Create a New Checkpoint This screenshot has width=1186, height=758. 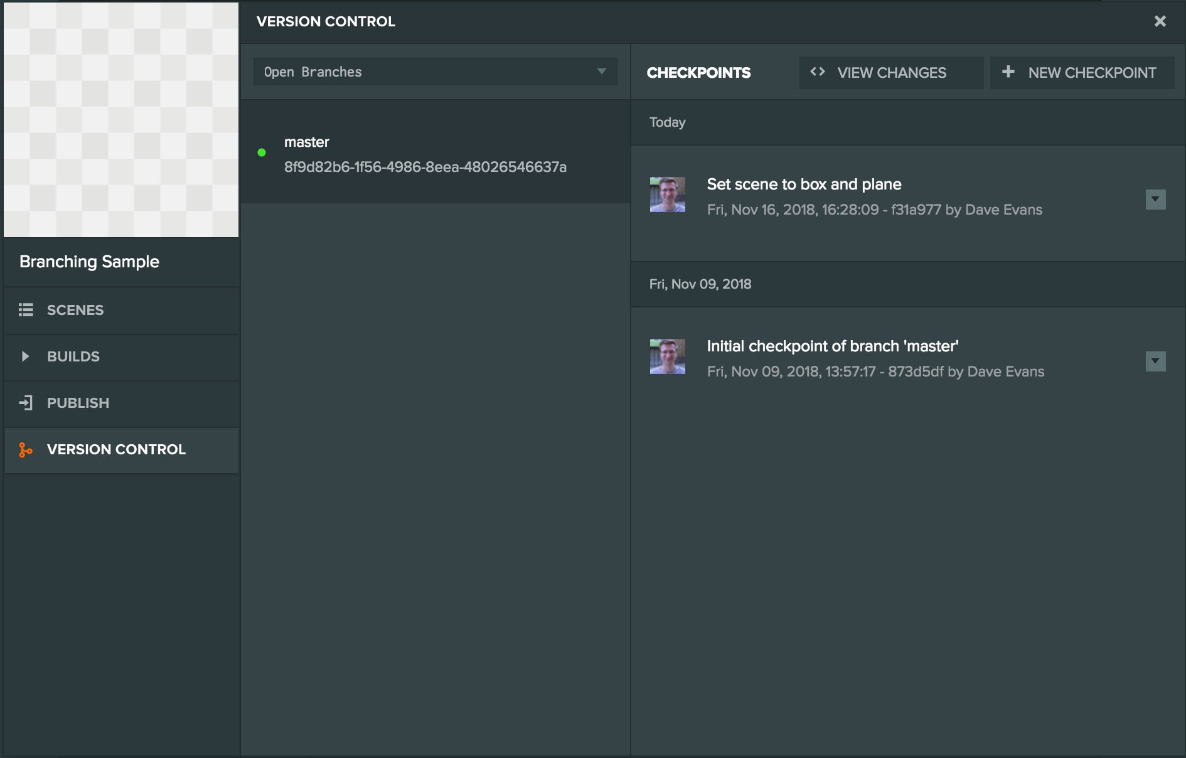(x=1082, y=72)
